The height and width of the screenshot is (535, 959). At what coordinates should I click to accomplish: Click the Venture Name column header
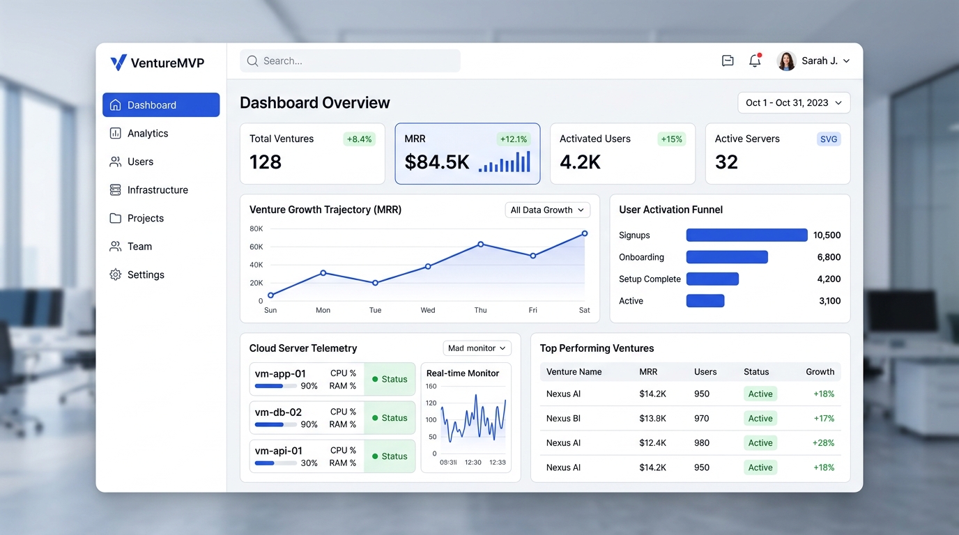[574, 372]
